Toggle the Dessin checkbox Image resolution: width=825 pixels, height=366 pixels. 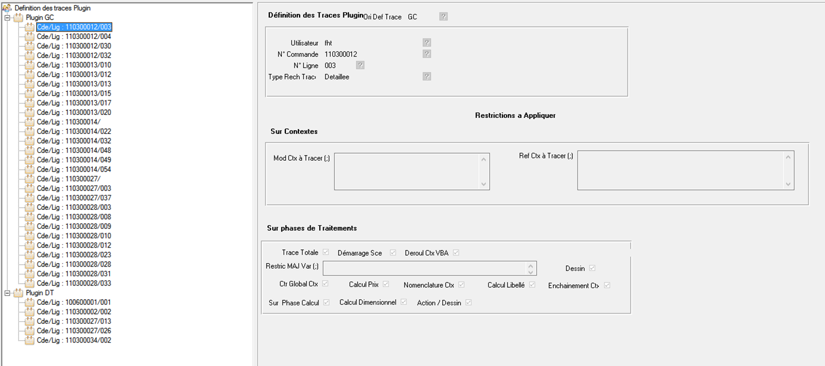pyautogui.click(x=592, y=268)
